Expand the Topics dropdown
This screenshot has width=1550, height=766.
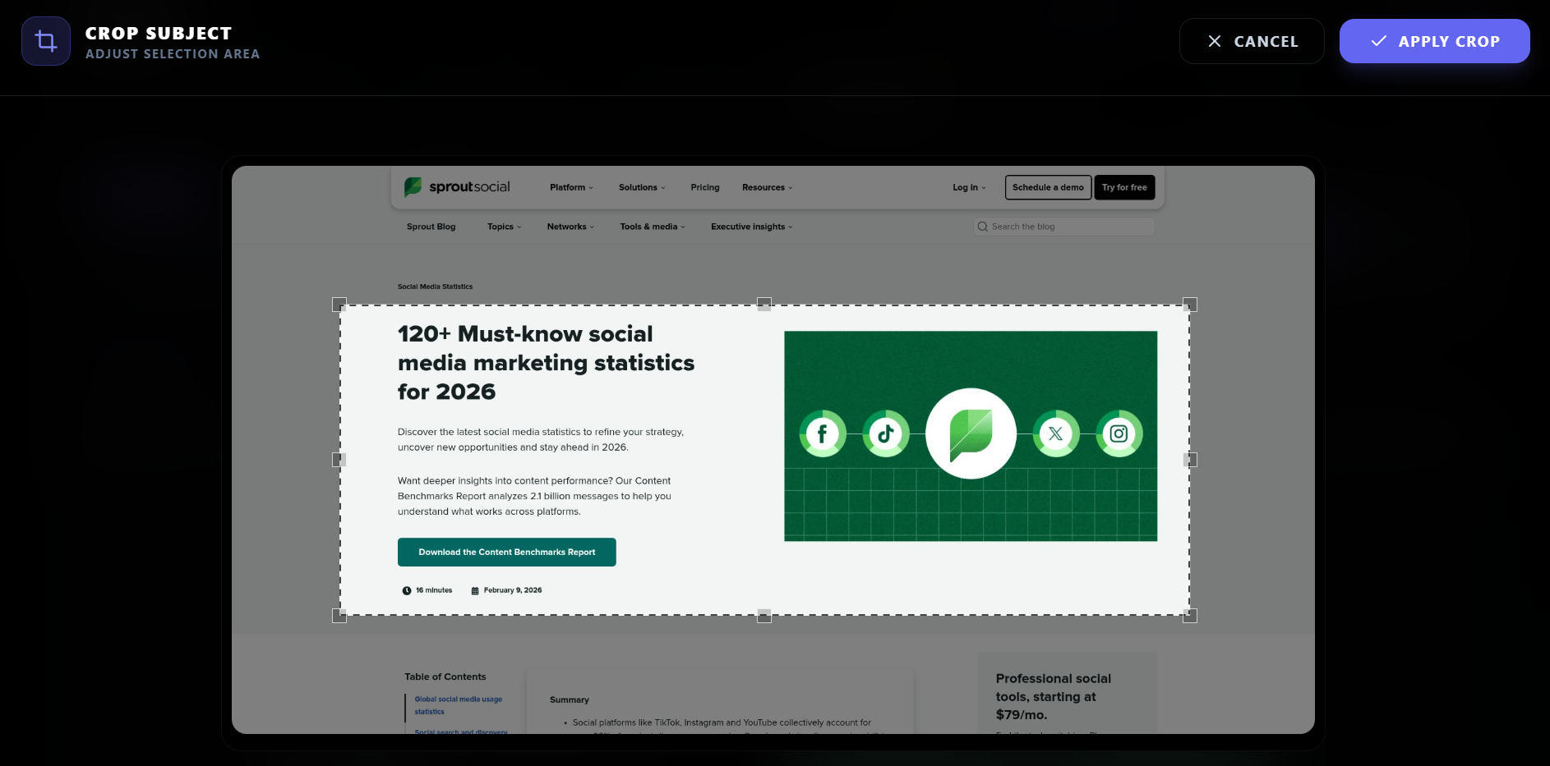[x=505, y=227]
